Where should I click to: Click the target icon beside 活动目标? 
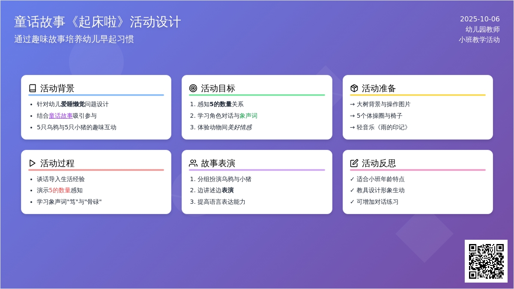click(193, 88)
